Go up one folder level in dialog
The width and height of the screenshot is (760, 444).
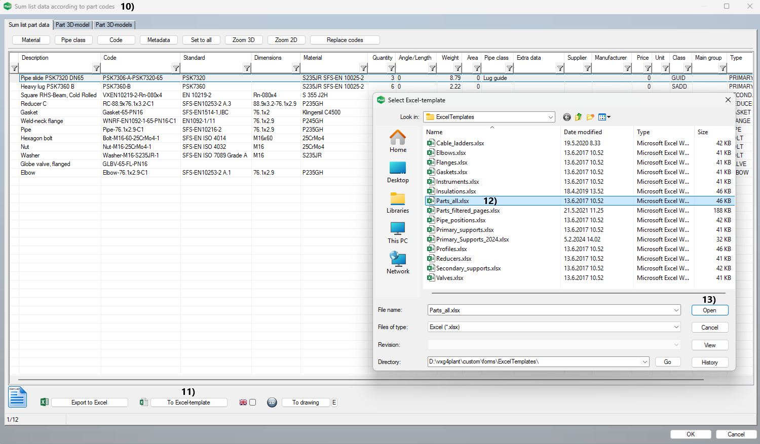(578, 117)
